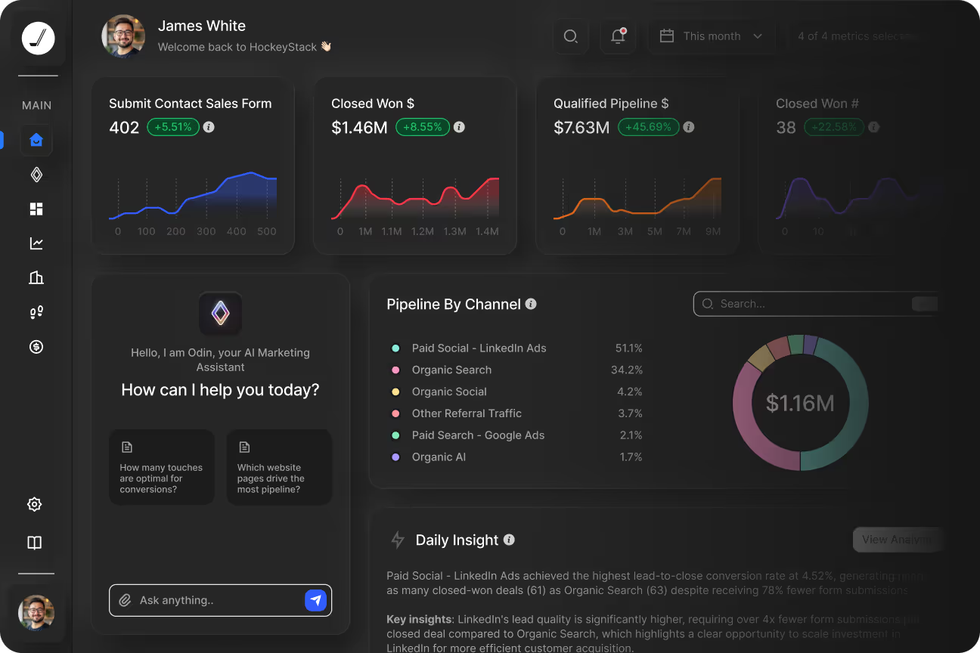This screenshot has height=653, width=980.
Task: Click the building accounts icon in sidebar
Action: (36, 277)
